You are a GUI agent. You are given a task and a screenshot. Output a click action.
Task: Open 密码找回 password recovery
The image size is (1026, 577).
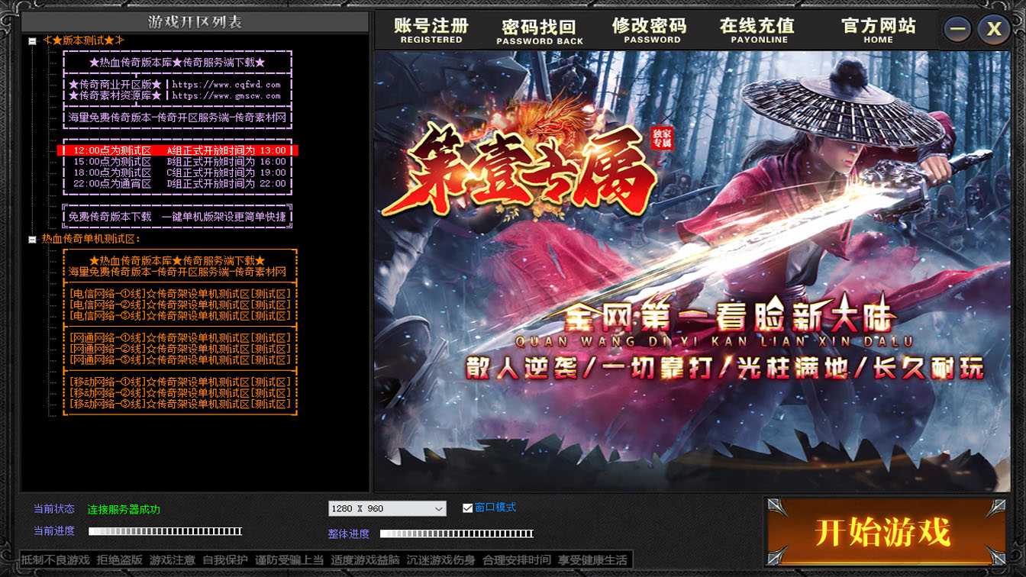539,31
